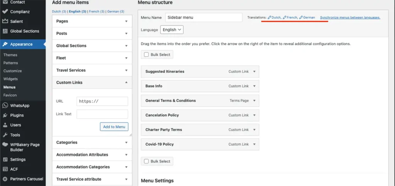
Task: Click the pencil icon beside Dutch translation
Action: pyautogui.click(x=269, y=17)
